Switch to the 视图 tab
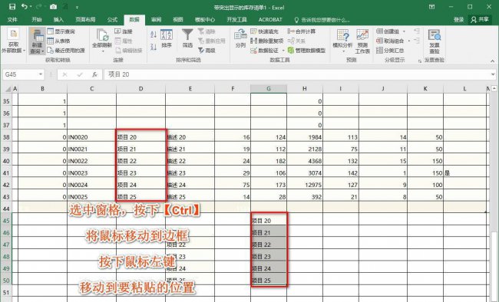 point(177,20)
